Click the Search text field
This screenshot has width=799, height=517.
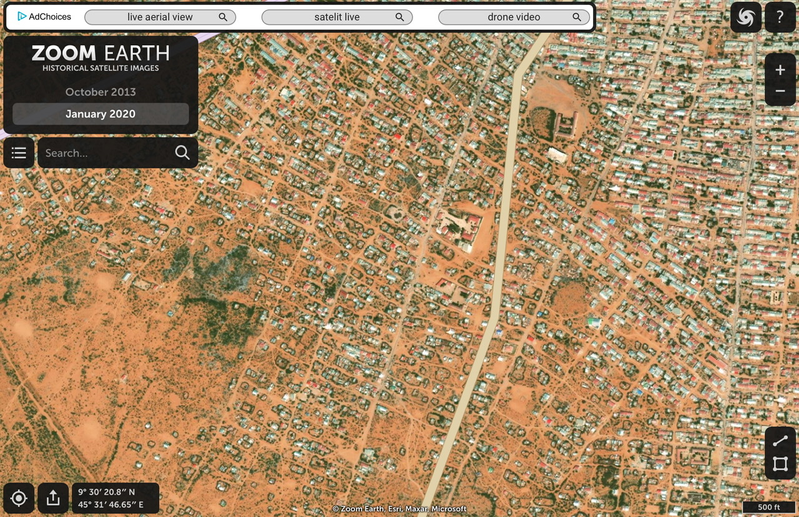[106, 153]
